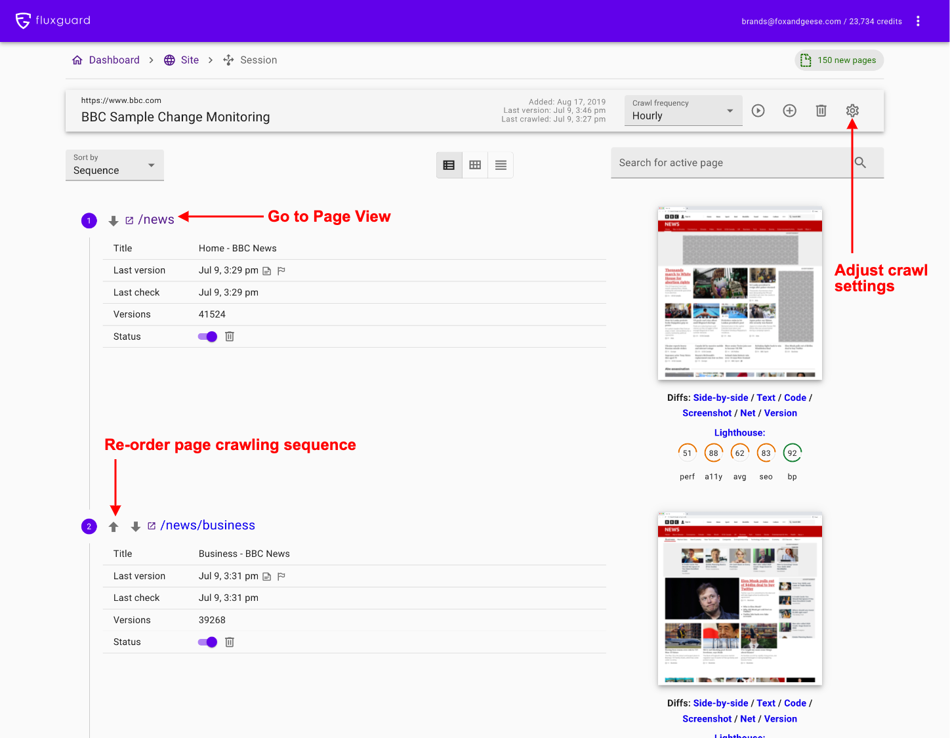Open Side-by-side diff for /news/business
Image resolution: width=950 pixels, height=738 pixels.
point(720,703)
